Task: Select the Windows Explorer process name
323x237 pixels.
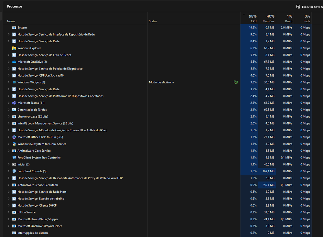Action: tap(29, 48)
